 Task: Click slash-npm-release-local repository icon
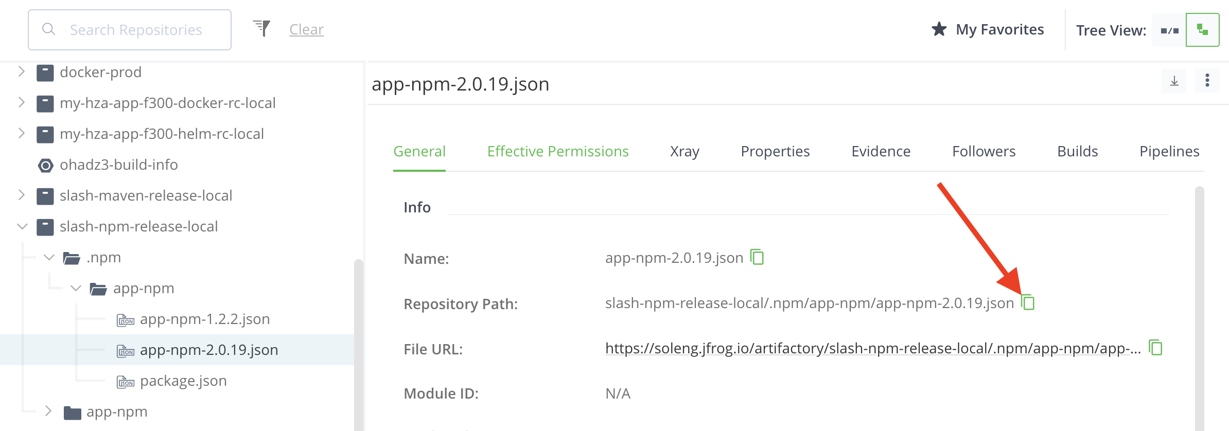click(x=45, y=227)
